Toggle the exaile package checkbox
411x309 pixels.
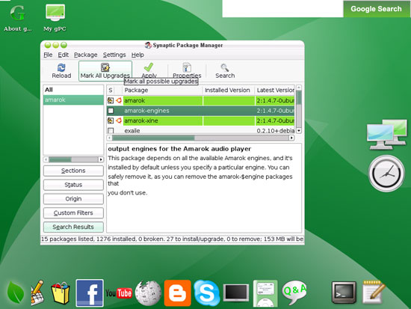111,130
